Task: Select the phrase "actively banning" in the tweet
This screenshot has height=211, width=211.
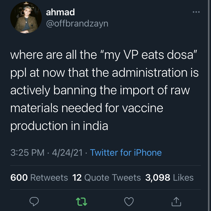Action: point(54,90)
